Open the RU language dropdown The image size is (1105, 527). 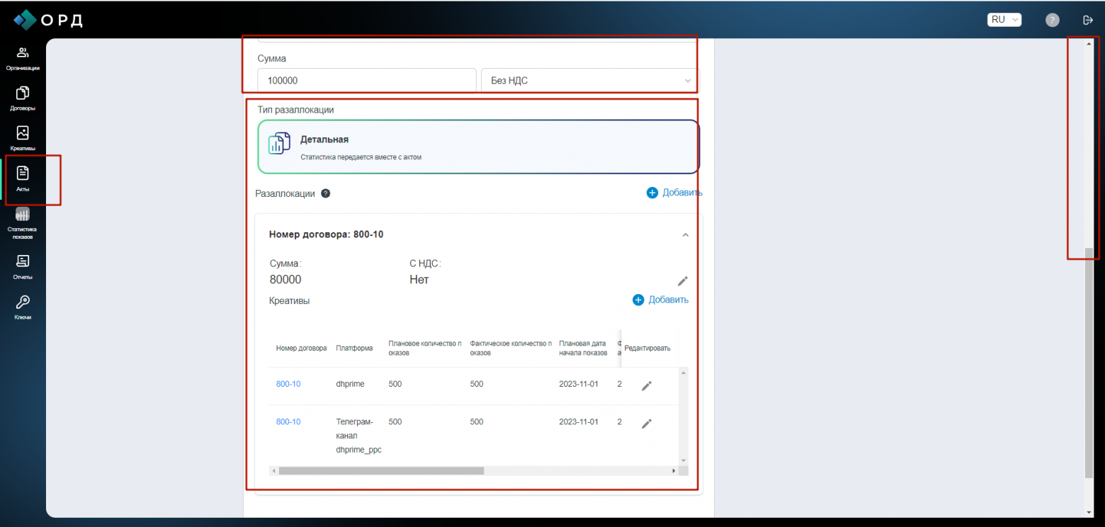(x=1004, y=20)
